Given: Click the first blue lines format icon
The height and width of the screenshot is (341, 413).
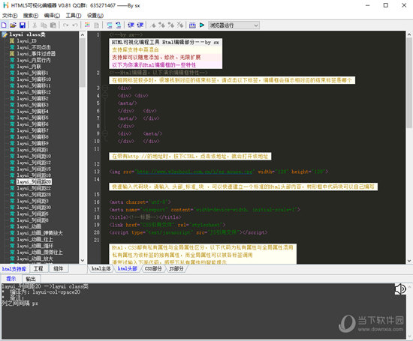Looking at the screenshot, I should click(x=110, y=25).
